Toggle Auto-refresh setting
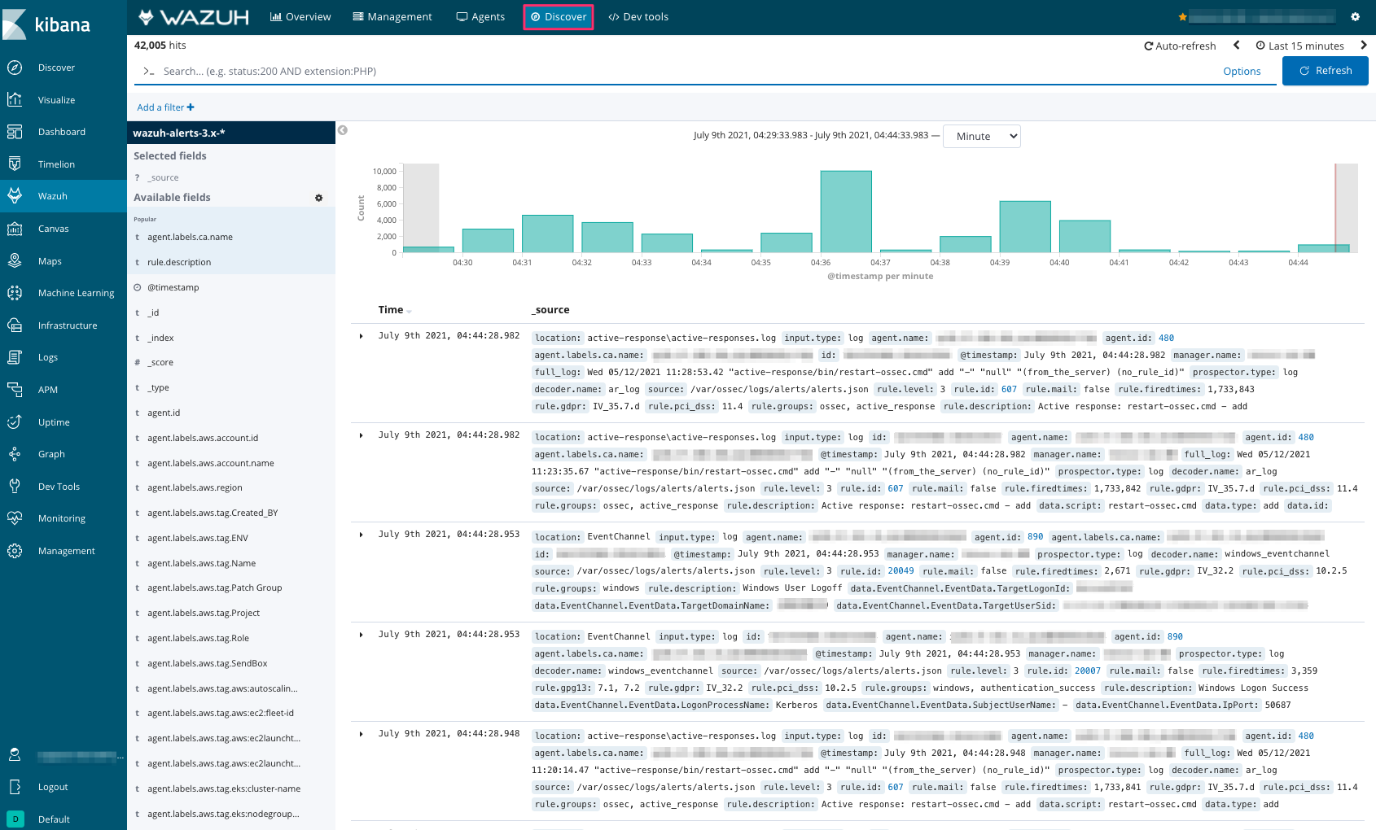The width and height of the screenshot is (1376, 830). click(1180, 46)
